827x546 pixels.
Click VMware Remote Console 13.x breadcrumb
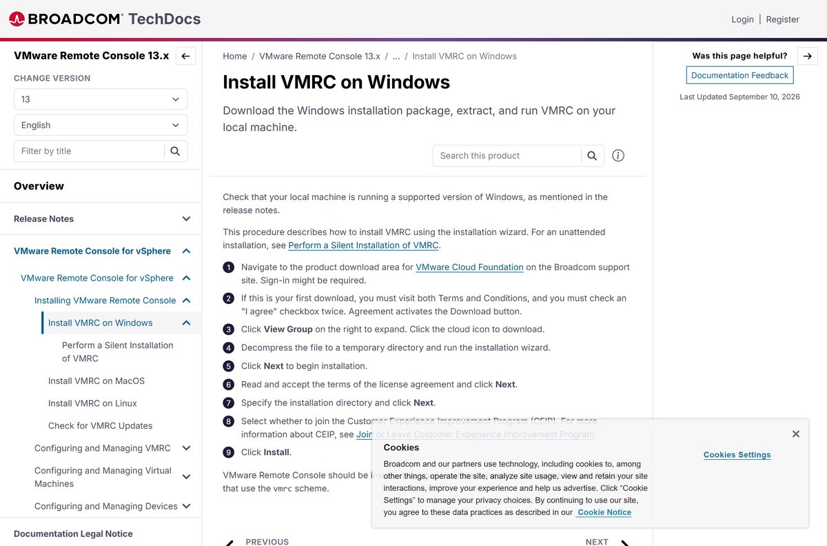pyautogui.click(x=320, y=57)
